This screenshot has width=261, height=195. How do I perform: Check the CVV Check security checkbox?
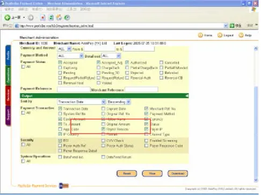tap(103, 141)
